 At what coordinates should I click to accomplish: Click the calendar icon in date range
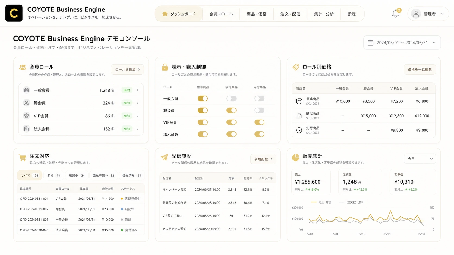pyautogui.click(x=370, y=43)
